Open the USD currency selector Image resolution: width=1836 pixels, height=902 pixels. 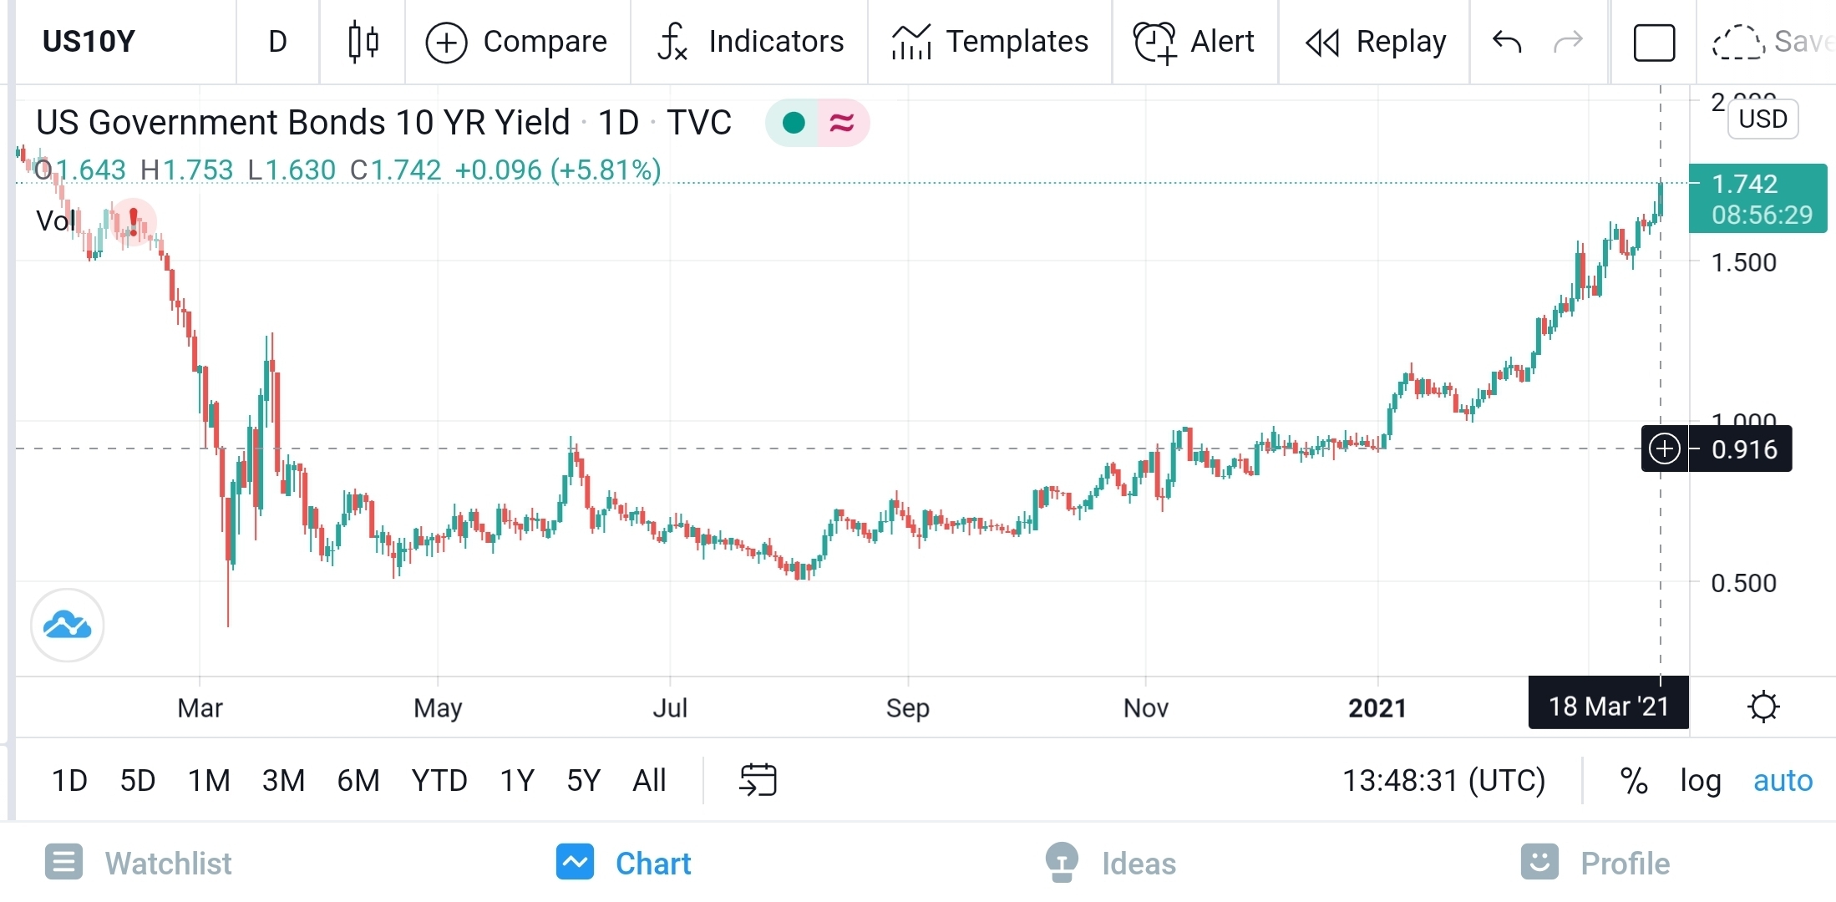tap(1762, 119)
